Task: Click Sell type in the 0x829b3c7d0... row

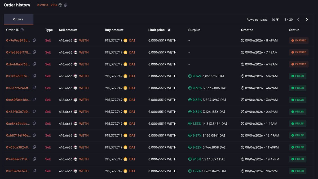Action: tap(48, 112)
